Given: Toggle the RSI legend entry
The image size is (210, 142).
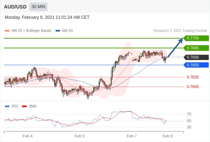Looking at the screenshot, I should click(11, 106).
